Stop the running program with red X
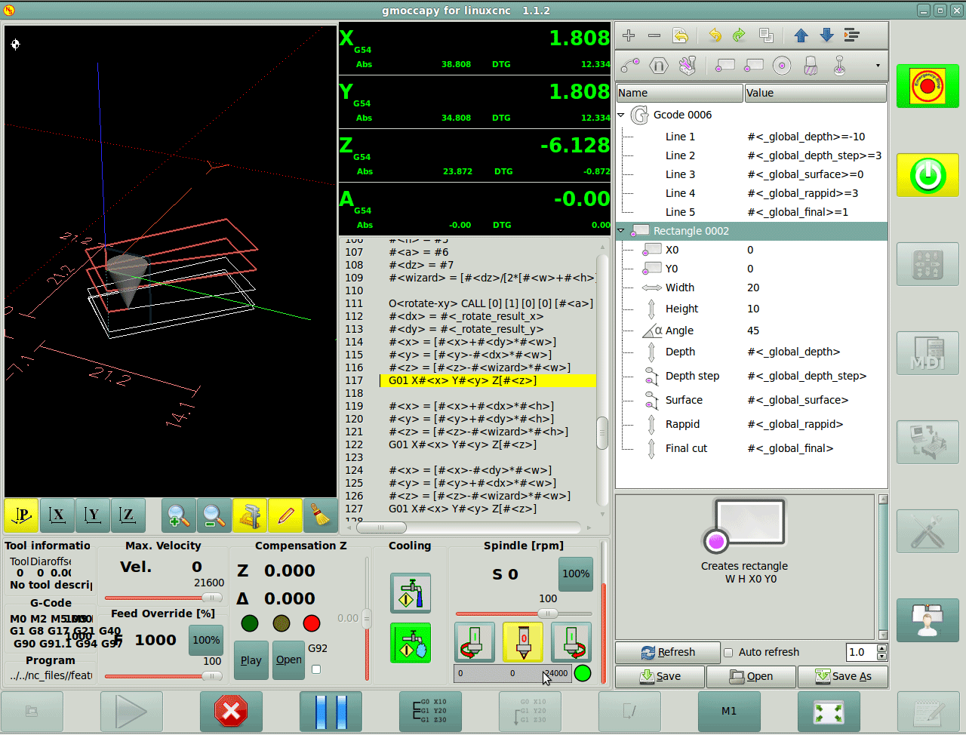Image resolution: width=966 pixels, height=735 pixels. (x=231, y=711)
